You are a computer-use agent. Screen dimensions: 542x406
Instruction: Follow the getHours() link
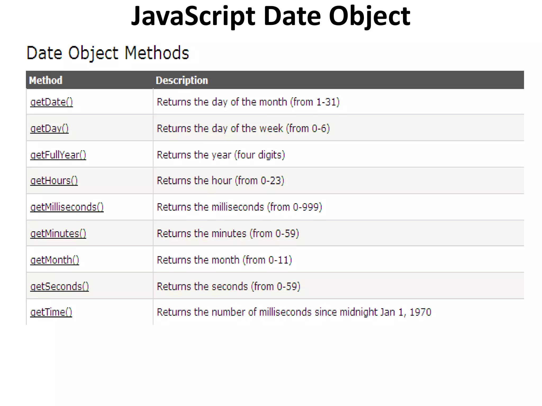(54, 181)
